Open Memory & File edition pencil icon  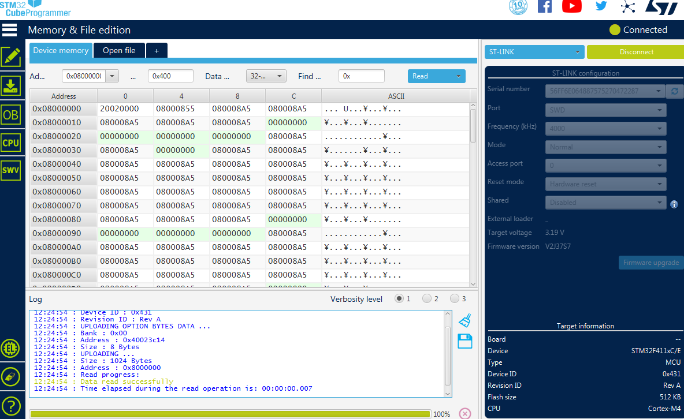[x=11, y=57]
